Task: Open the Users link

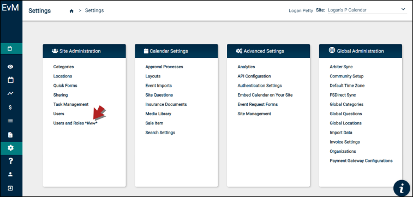Action: tap(59, 114)
